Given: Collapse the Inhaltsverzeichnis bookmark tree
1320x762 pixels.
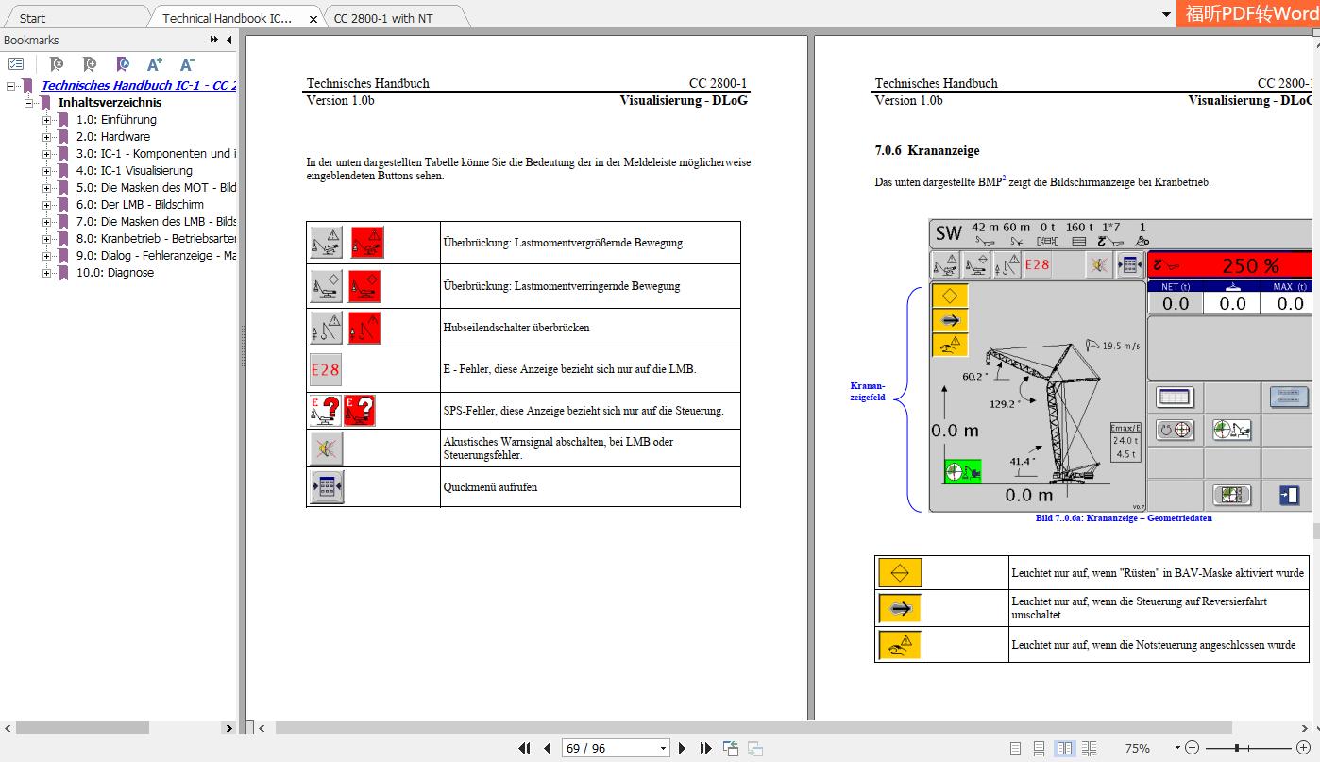Looking at the screenshot, I should click(x=30, y=102).
